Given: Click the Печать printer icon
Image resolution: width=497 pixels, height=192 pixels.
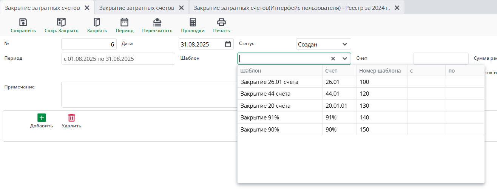Looking at the screenshot, I should [x=221, y=22].
